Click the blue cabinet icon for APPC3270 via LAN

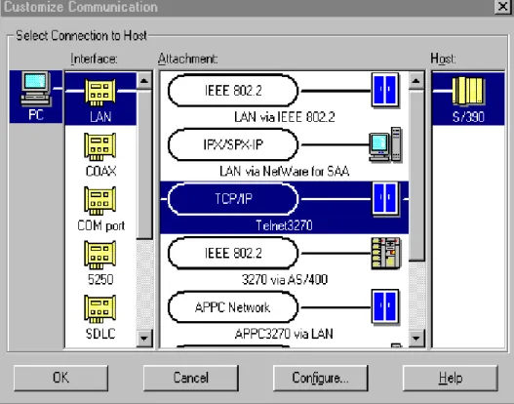(385, 307)
